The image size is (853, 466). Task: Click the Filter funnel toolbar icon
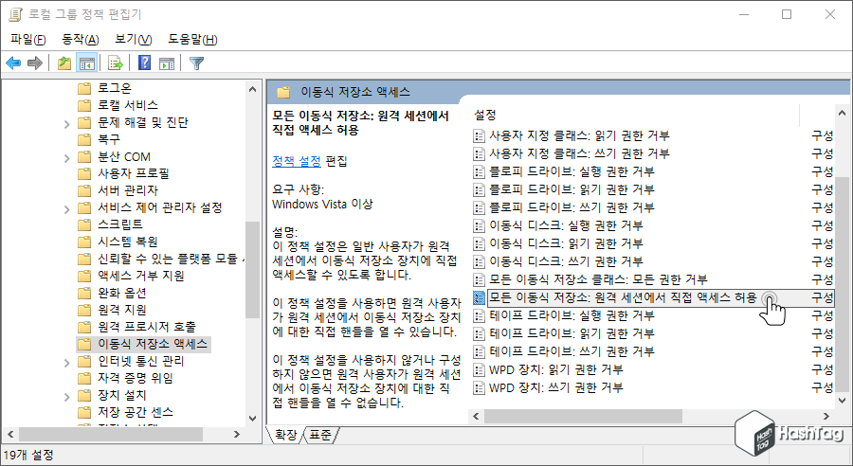point(196,63)
